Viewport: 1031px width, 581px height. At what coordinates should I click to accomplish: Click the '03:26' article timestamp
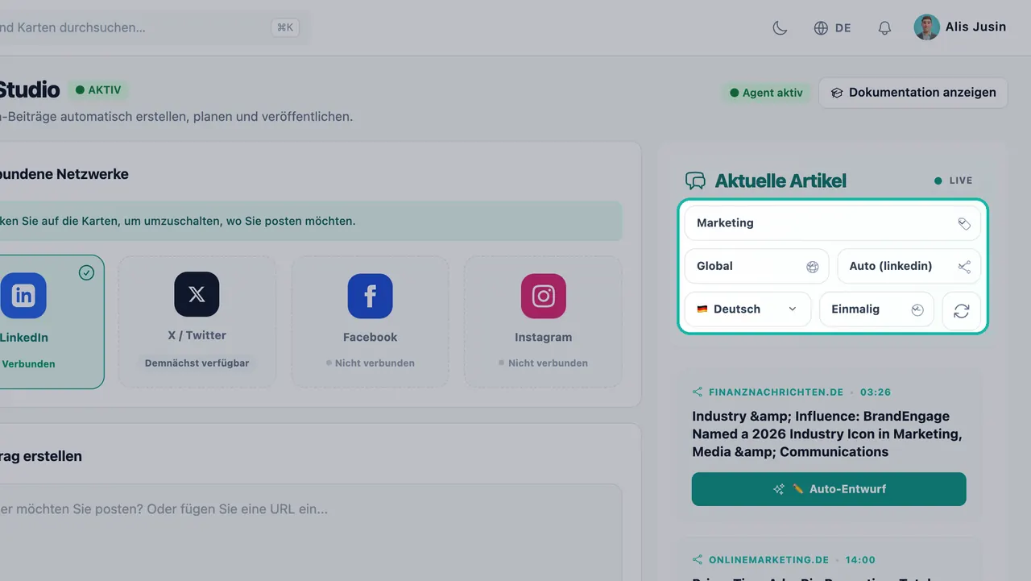point(876,392)
